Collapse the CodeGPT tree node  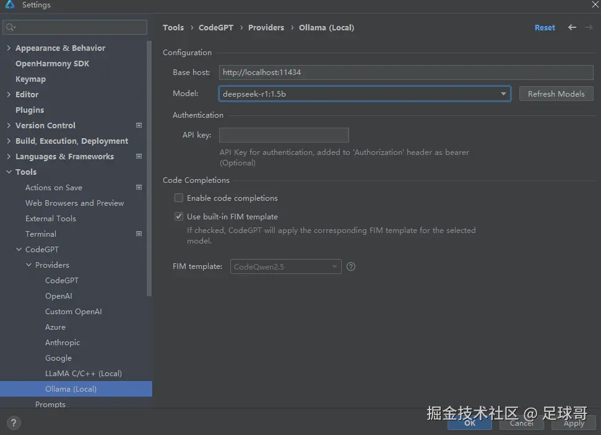click(19, 249)
